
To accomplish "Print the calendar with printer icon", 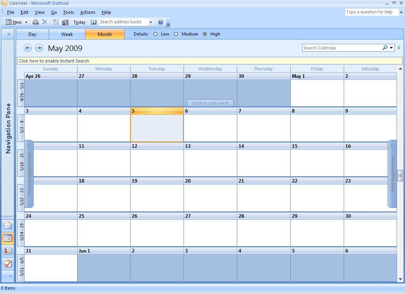I will [x=35, y=22].
